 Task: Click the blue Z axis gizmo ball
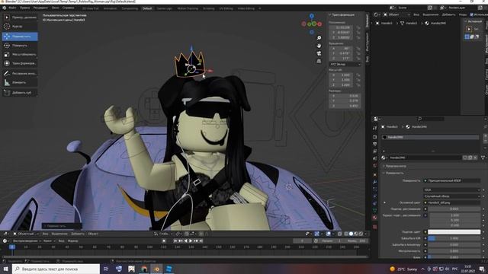tap(312, 15)
